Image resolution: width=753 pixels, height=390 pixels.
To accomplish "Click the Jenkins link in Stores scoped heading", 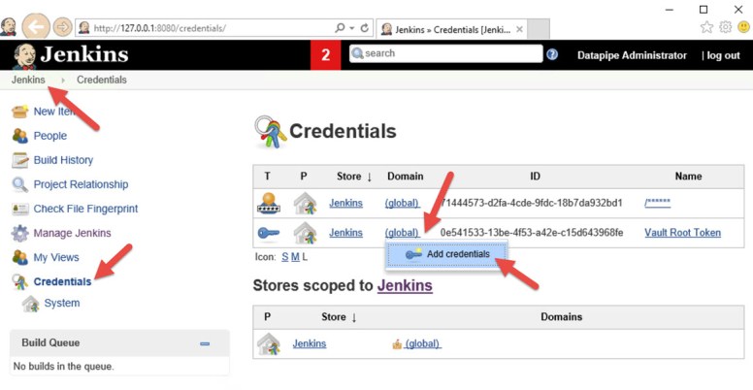I will pyautogui.click(x=405, y=286).
